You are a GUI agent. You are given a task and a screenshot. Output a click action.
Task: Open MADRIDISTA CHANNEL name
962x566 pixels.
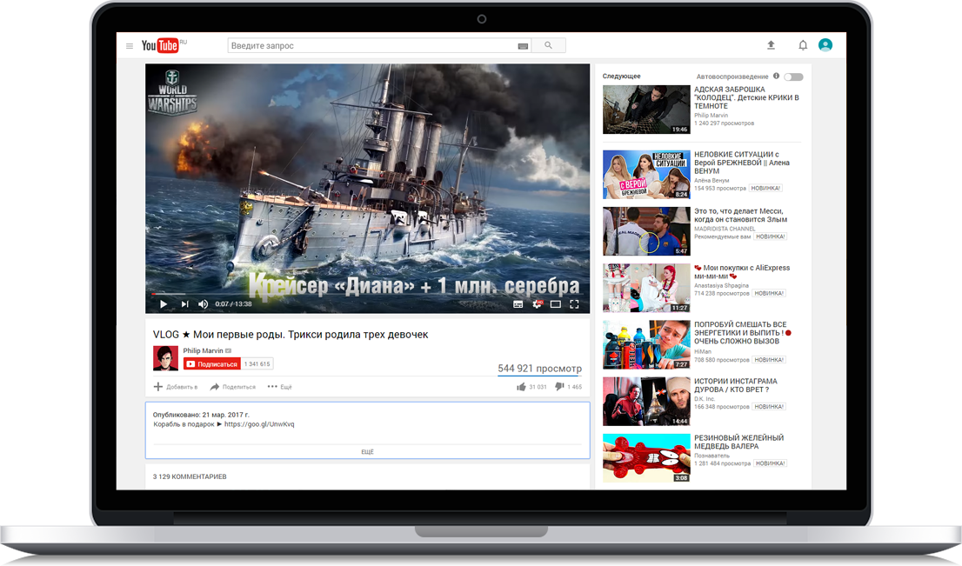coord(725,229)
